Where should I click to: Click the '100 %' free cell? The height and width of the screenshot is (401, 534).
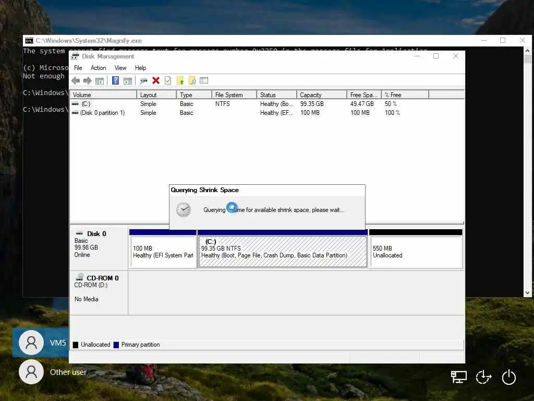click(392, 113)
